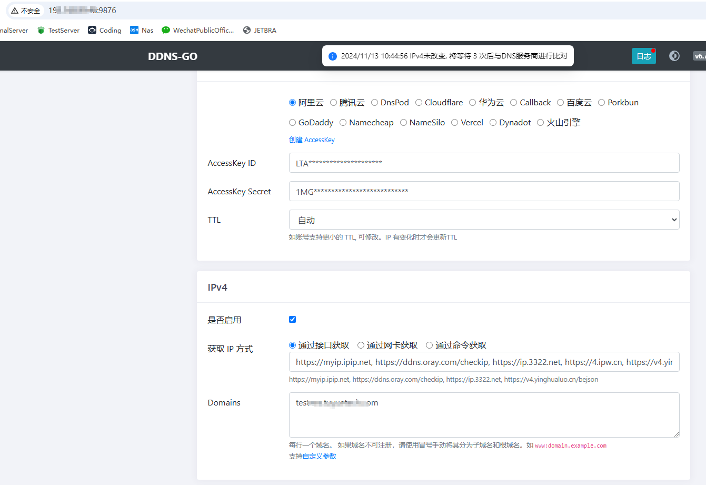The image size is (706, 485).
Task: Click the not-secure warning icon in address bar
Action: click(x=15, y=11)
